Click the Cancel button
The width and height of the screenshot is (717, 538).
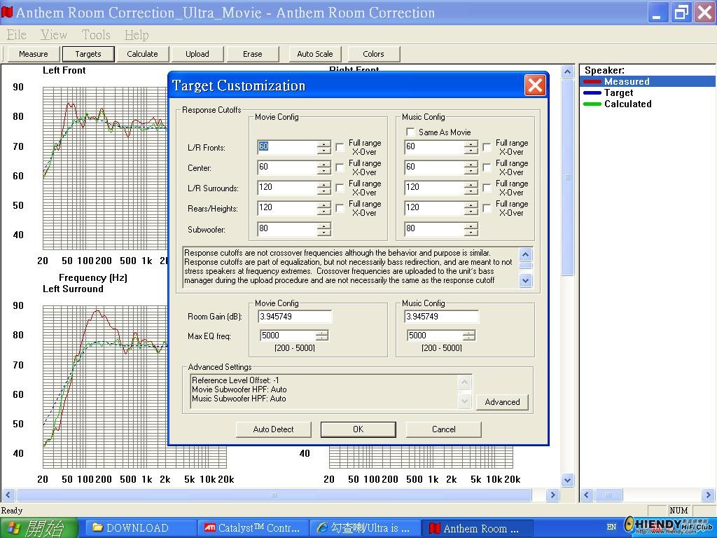(443, 429)
